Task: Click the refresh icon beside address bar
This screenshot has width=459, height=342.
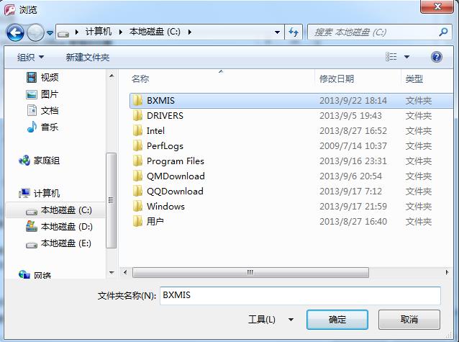Action: (294, 32)
